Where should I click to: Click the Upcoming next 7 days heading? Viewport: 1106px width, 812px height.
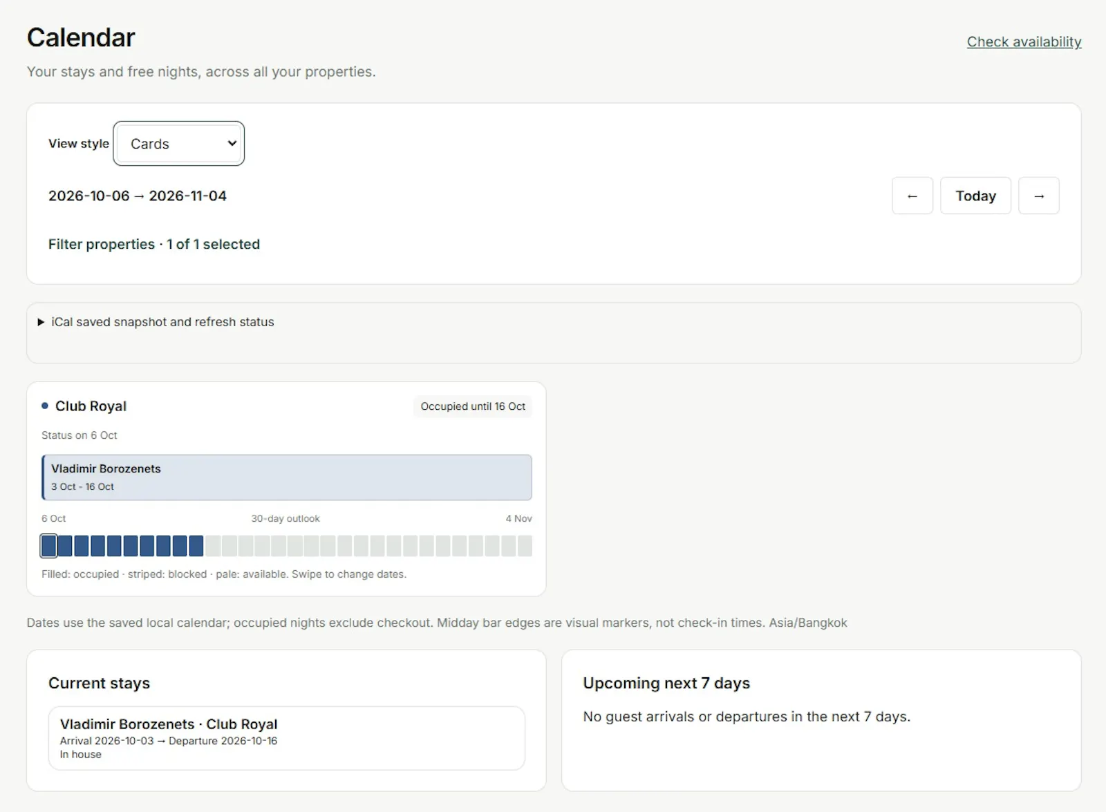666,683
